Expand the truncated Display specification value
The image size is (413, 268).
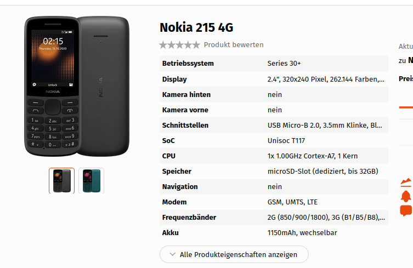tap(326, 79)
